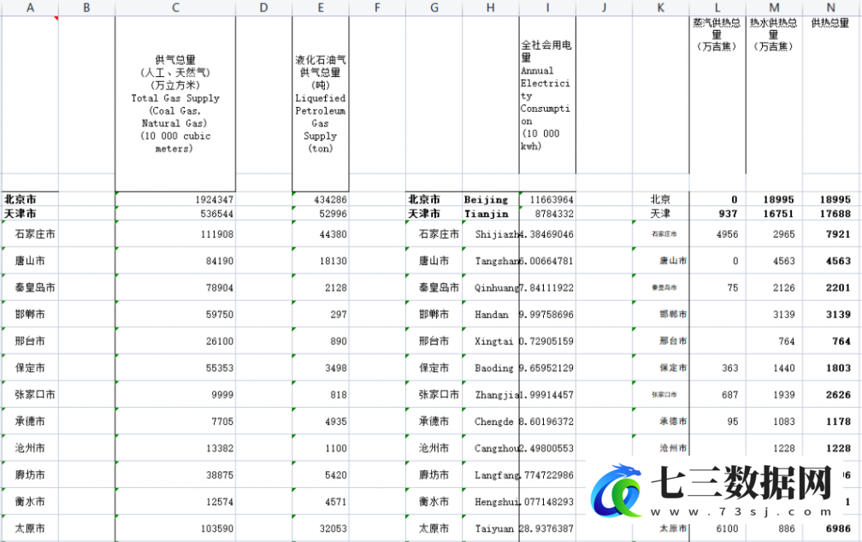The image size is (862, 542).
Task: Select cell with value 9999
Action: (175, 394)
